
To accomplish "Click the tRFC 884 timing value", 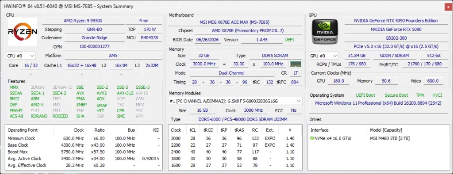I will tap(295, 82).
